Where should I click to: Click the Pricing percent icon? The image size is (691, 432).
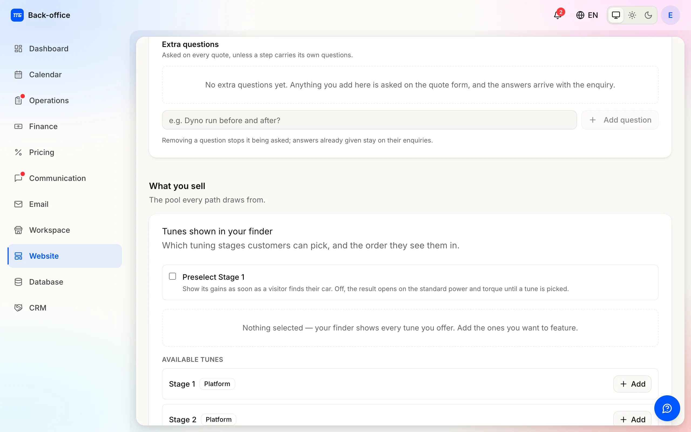pos(18,152)
